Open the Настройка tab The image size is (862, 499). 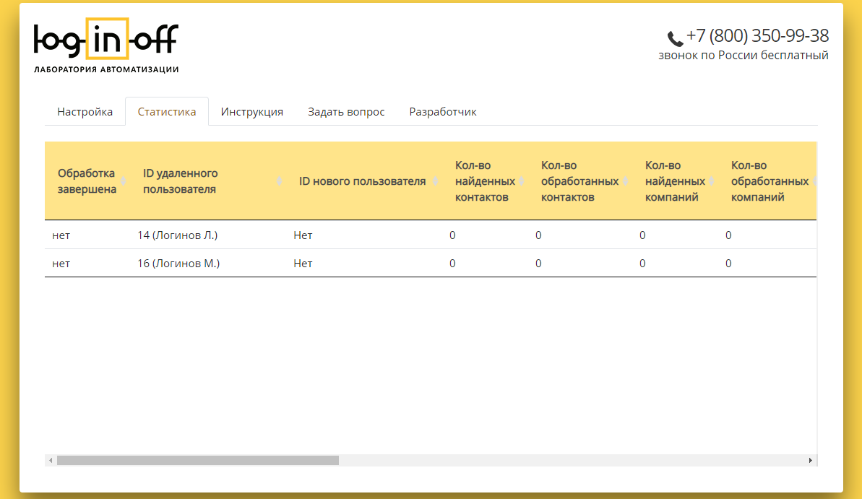coord(85,112)
